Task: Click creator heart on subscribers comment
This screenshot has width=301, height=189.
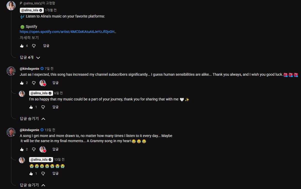Action: pyautogui.click(x=43, y=83)
